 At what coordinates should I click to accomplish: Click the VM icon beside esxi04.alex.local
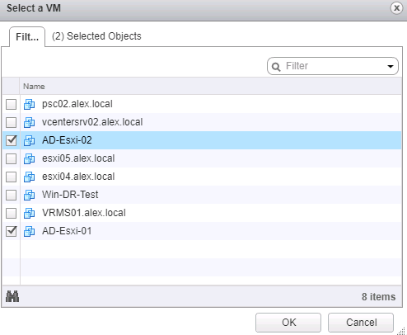[x=29, y=177]
